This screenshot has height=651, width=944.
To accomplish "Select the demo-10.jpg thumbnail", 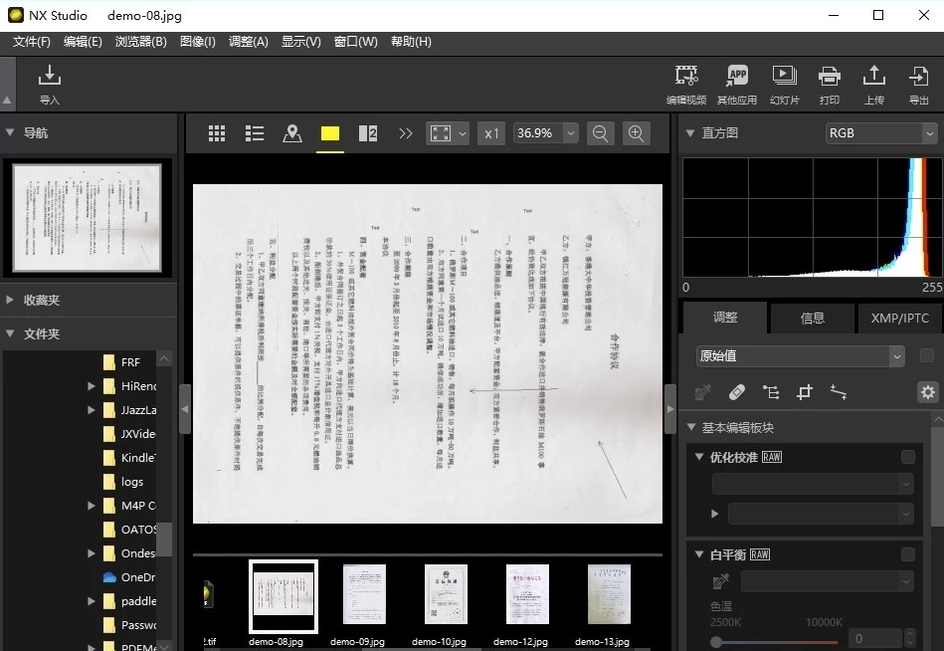I will (445, 594).
